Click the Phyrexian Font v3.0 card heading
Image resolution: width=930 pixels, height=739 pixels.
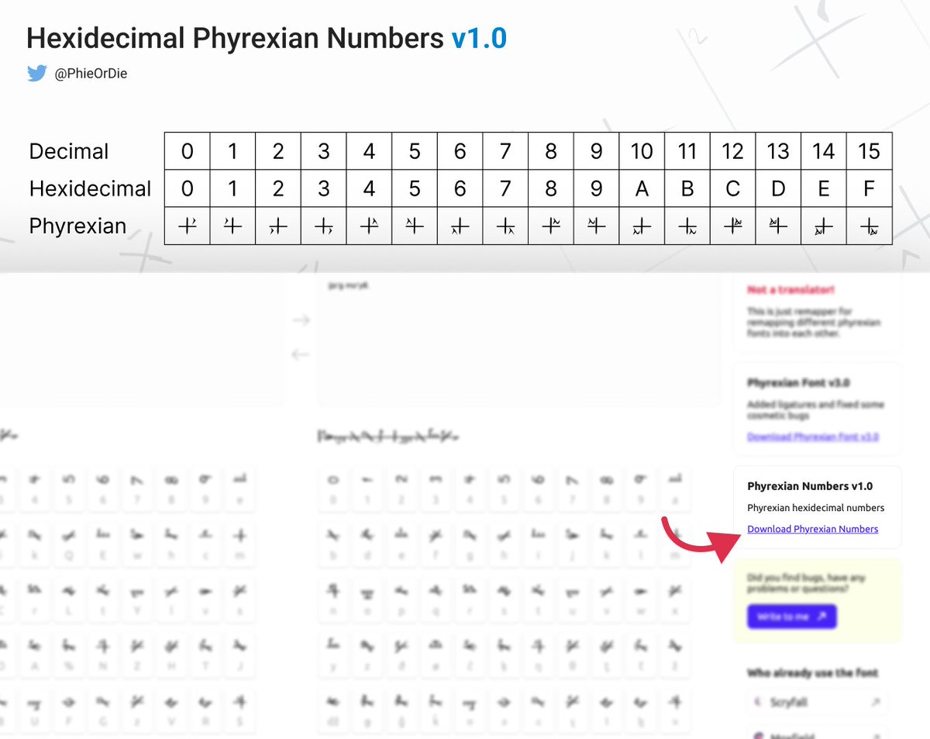799,383
